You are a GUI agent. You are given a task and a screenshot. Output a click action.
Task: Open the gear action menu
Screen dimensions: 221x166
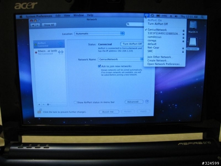(x=48, y=104)
